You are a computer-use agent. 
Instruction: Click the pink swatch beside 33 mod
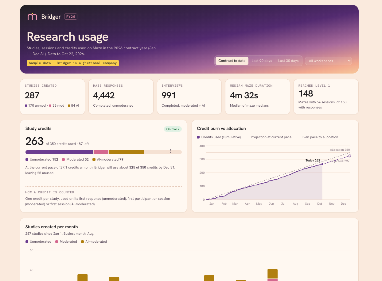coord(50,105)
